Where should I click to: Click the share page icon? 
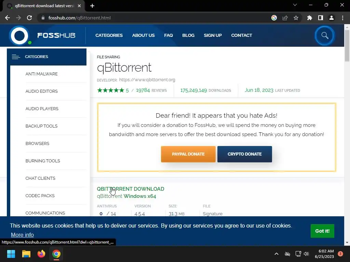point(285,18)
